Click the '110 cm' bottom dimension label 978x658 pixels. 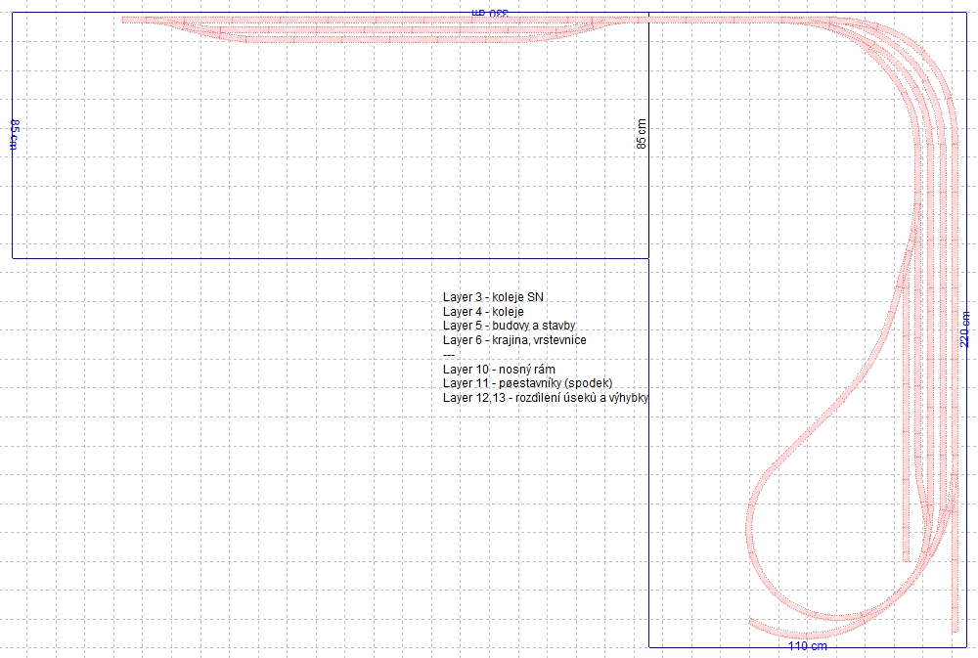click(808, 646)
